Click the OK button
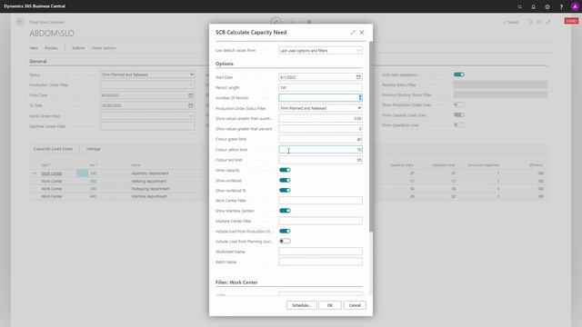The height and width of the screenshot is (327, 582). tap(330, 305)
